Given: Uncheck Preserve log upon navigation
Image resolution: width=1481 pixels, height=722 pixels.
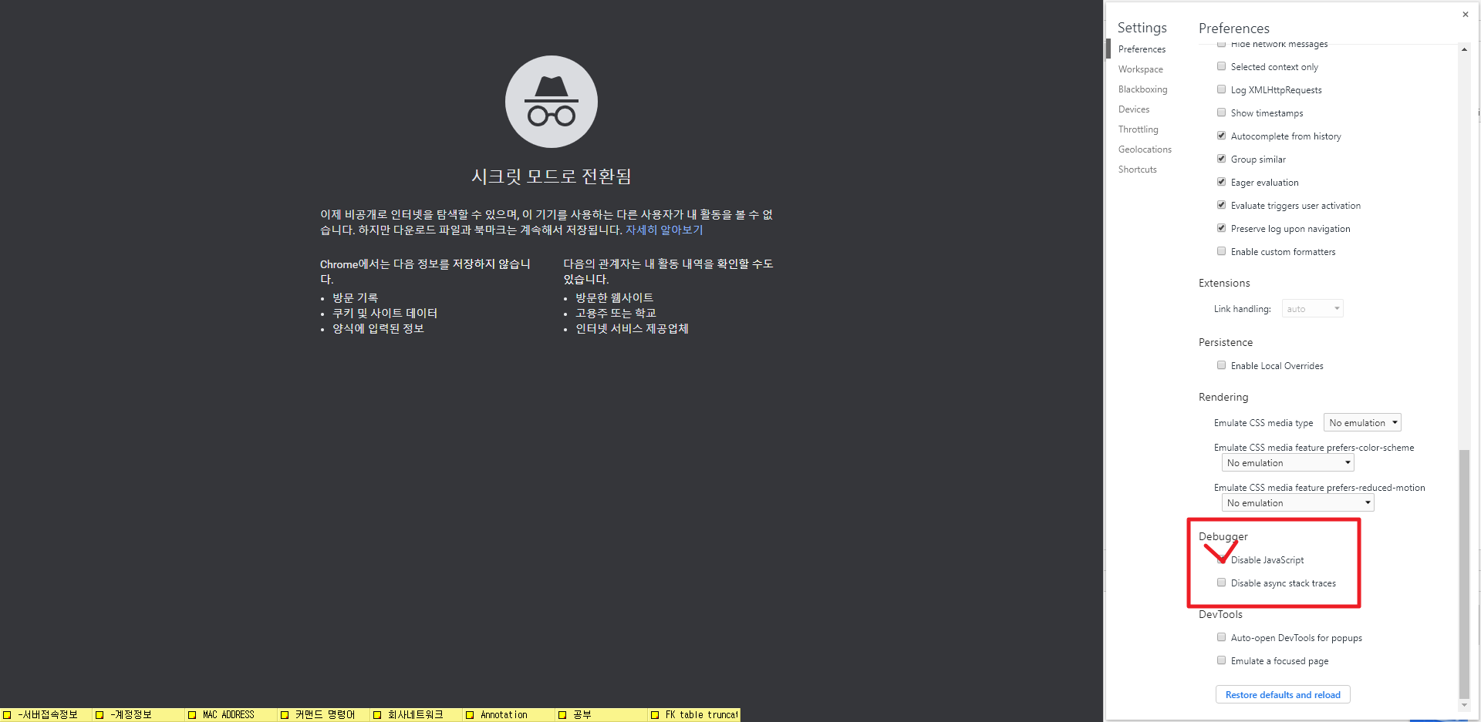Looking at the screenshot, I should coord(1221,228).
